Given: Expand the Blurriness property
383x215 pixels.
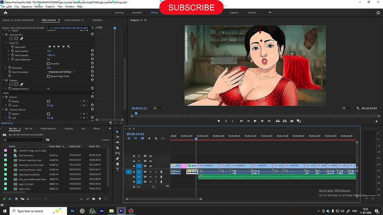Looking at the screenshot, I should click(5, 68).
